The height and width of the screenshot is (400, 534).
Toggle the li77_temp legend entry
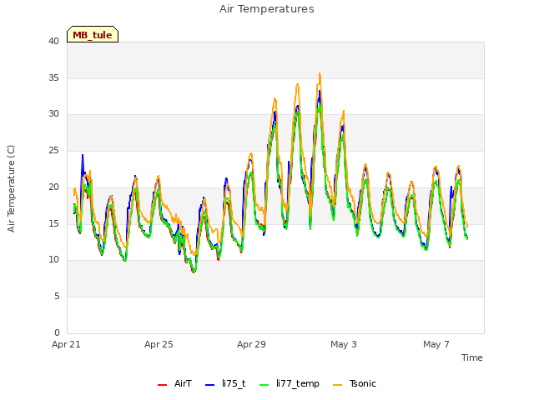[290, 383]
